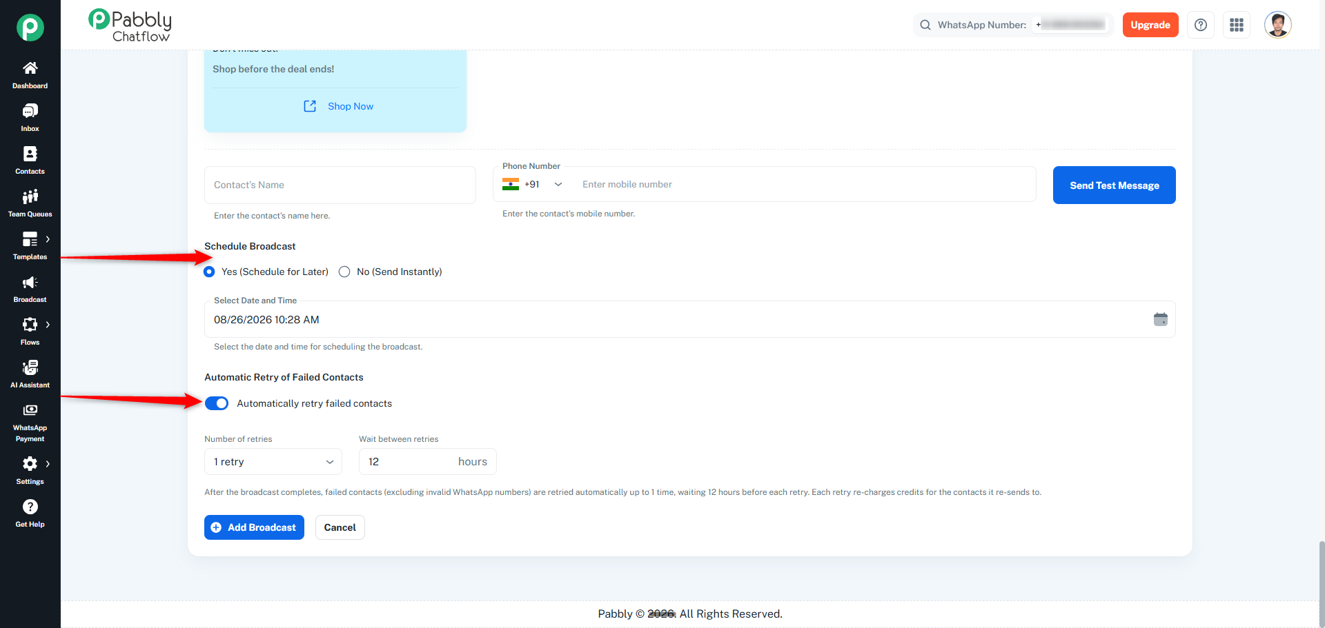Open the Dashboard home icon
This screenshot has height=628, width=1325.
pyautogui.click(x=30, y=68)
